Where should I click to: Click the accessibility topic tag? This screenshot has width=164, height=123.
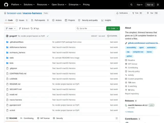(131, 47)
